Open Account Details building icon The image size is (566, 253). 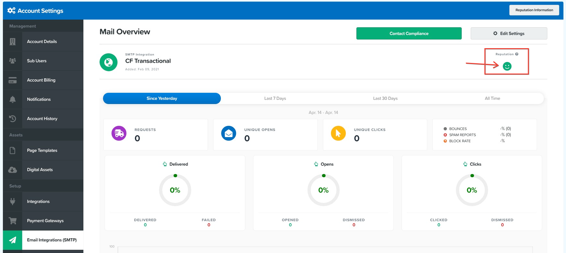click(x=13, y=41)
